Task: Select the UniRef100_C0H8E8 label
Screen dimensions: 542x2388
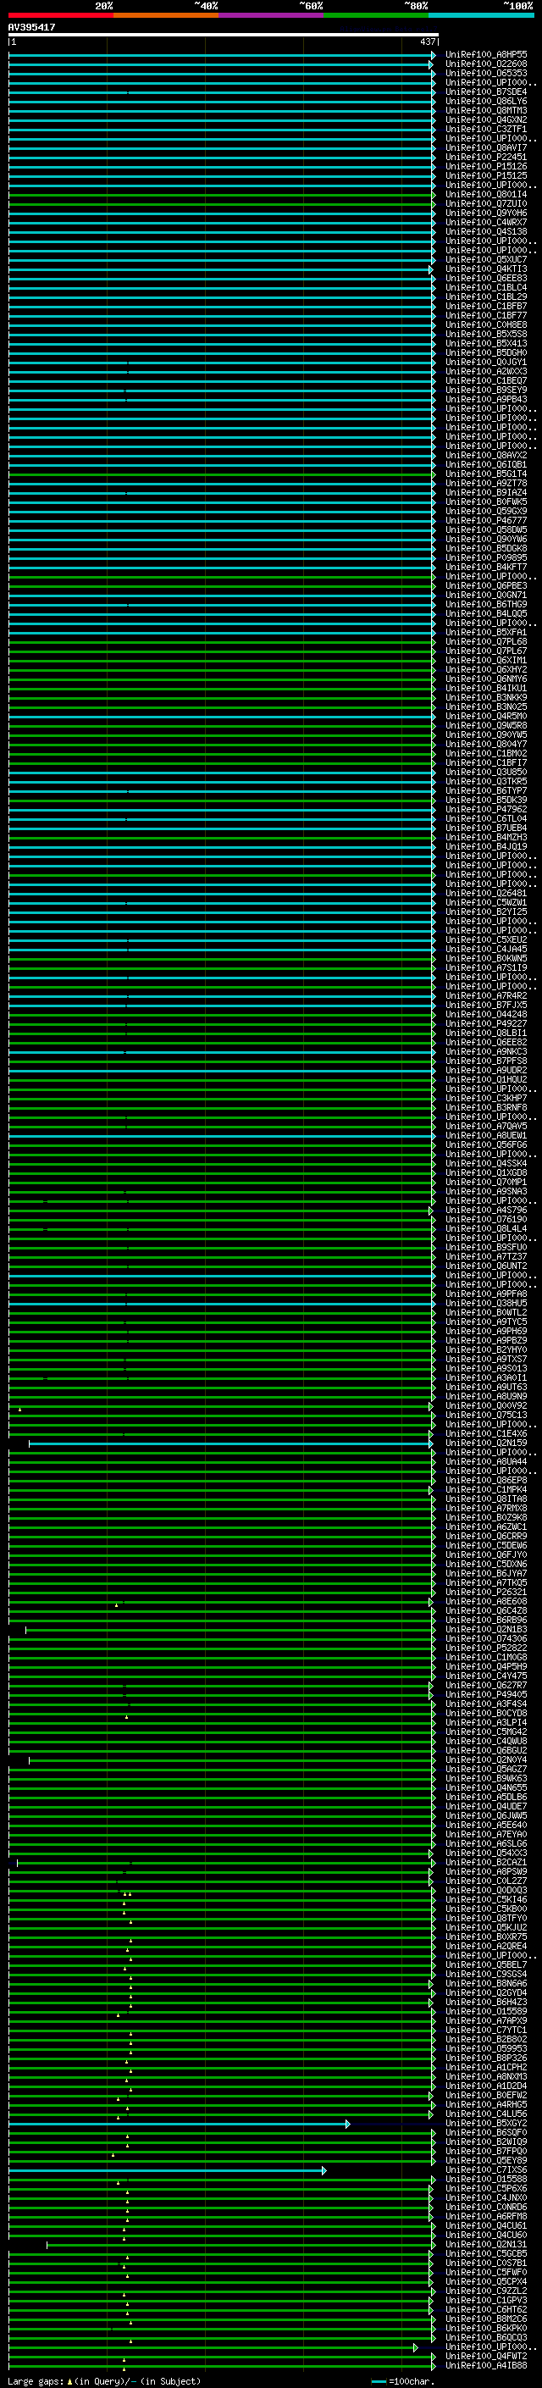Action: [486, 324]
